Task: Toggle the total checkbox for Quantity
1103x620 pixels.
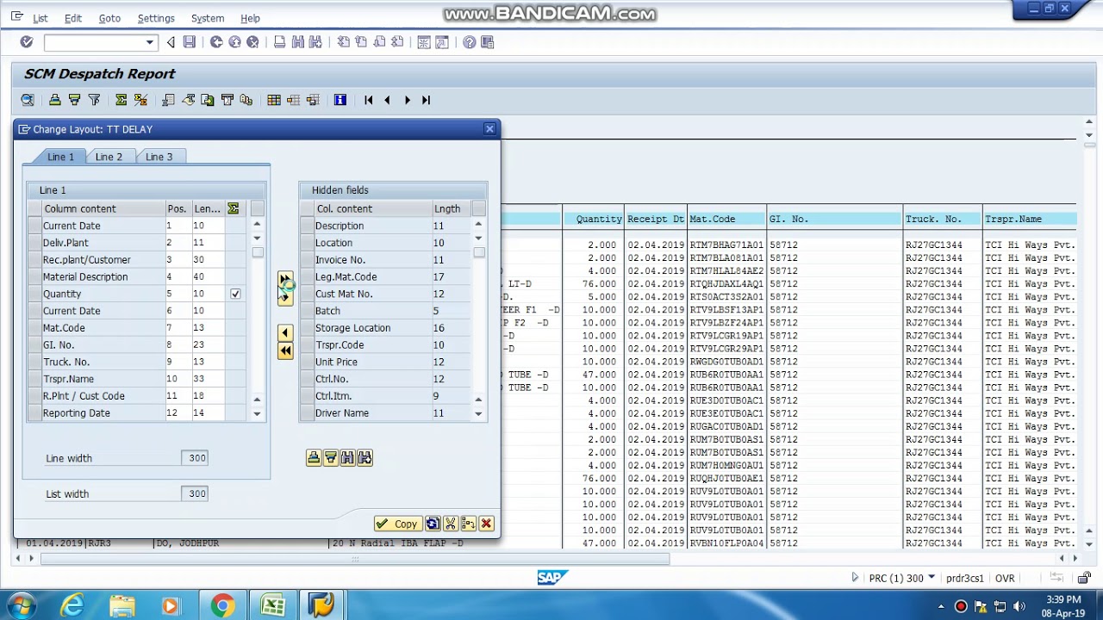Action: [235, 294]
